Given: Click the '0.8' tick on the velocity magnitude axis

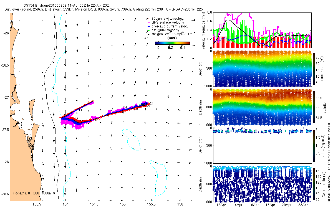Looking at the screenshot, I should (210, 12).
